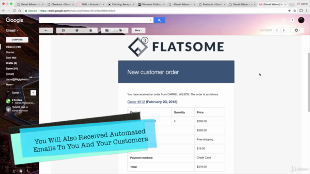Go to the newer email arrow
Viewport: 310px width, 174px height.
[277, 30]
